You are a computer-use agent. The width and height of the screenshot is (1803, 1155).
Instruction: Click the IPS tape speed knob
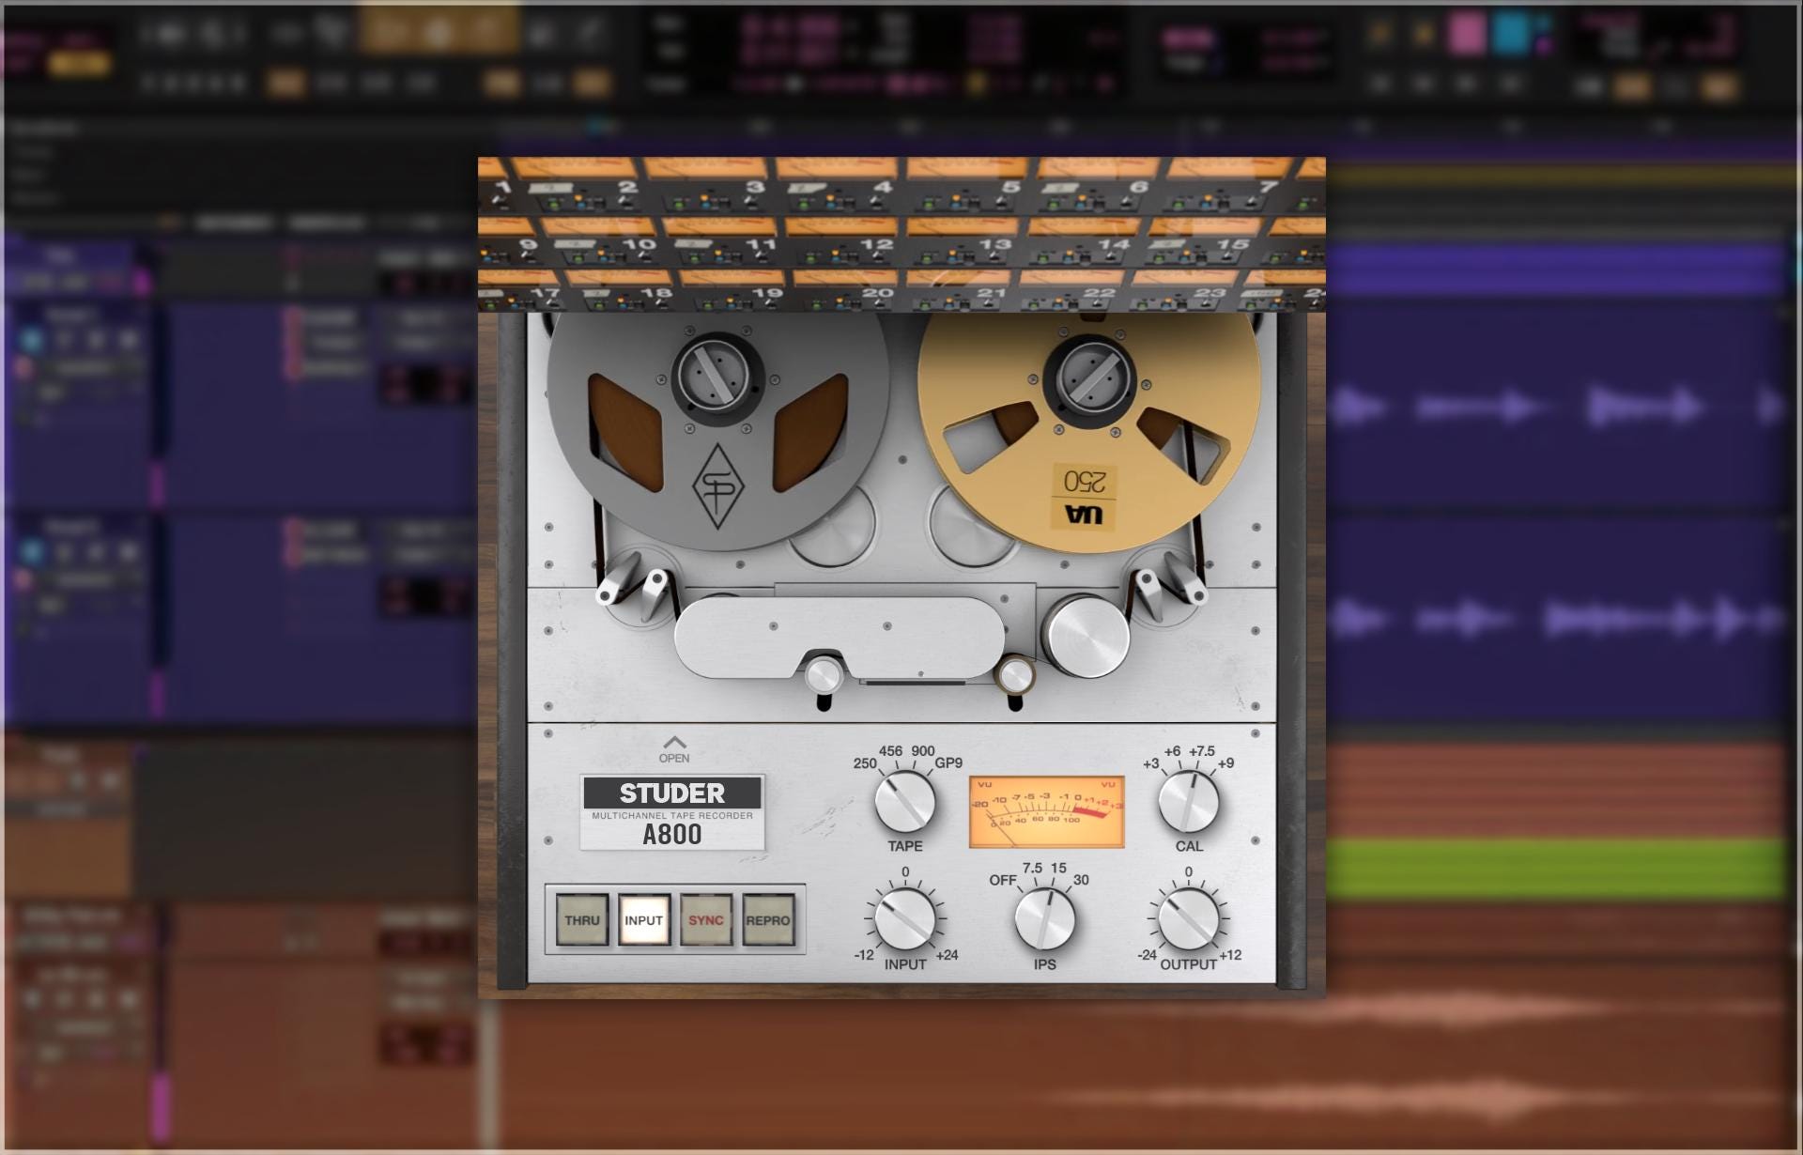[x=1044, y=918]
